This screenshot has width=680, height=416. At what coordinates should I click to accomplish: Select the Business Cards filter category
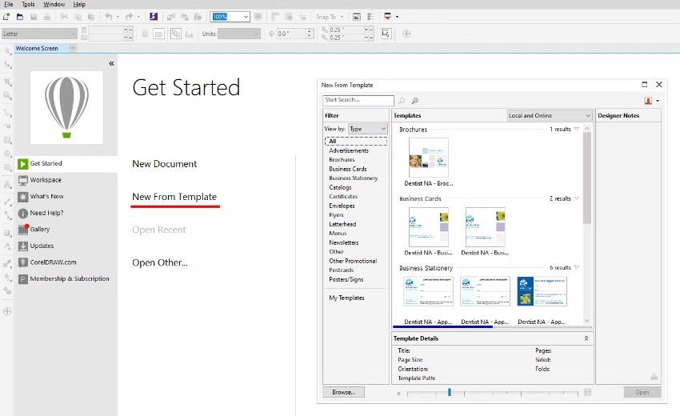pos(348,169)
